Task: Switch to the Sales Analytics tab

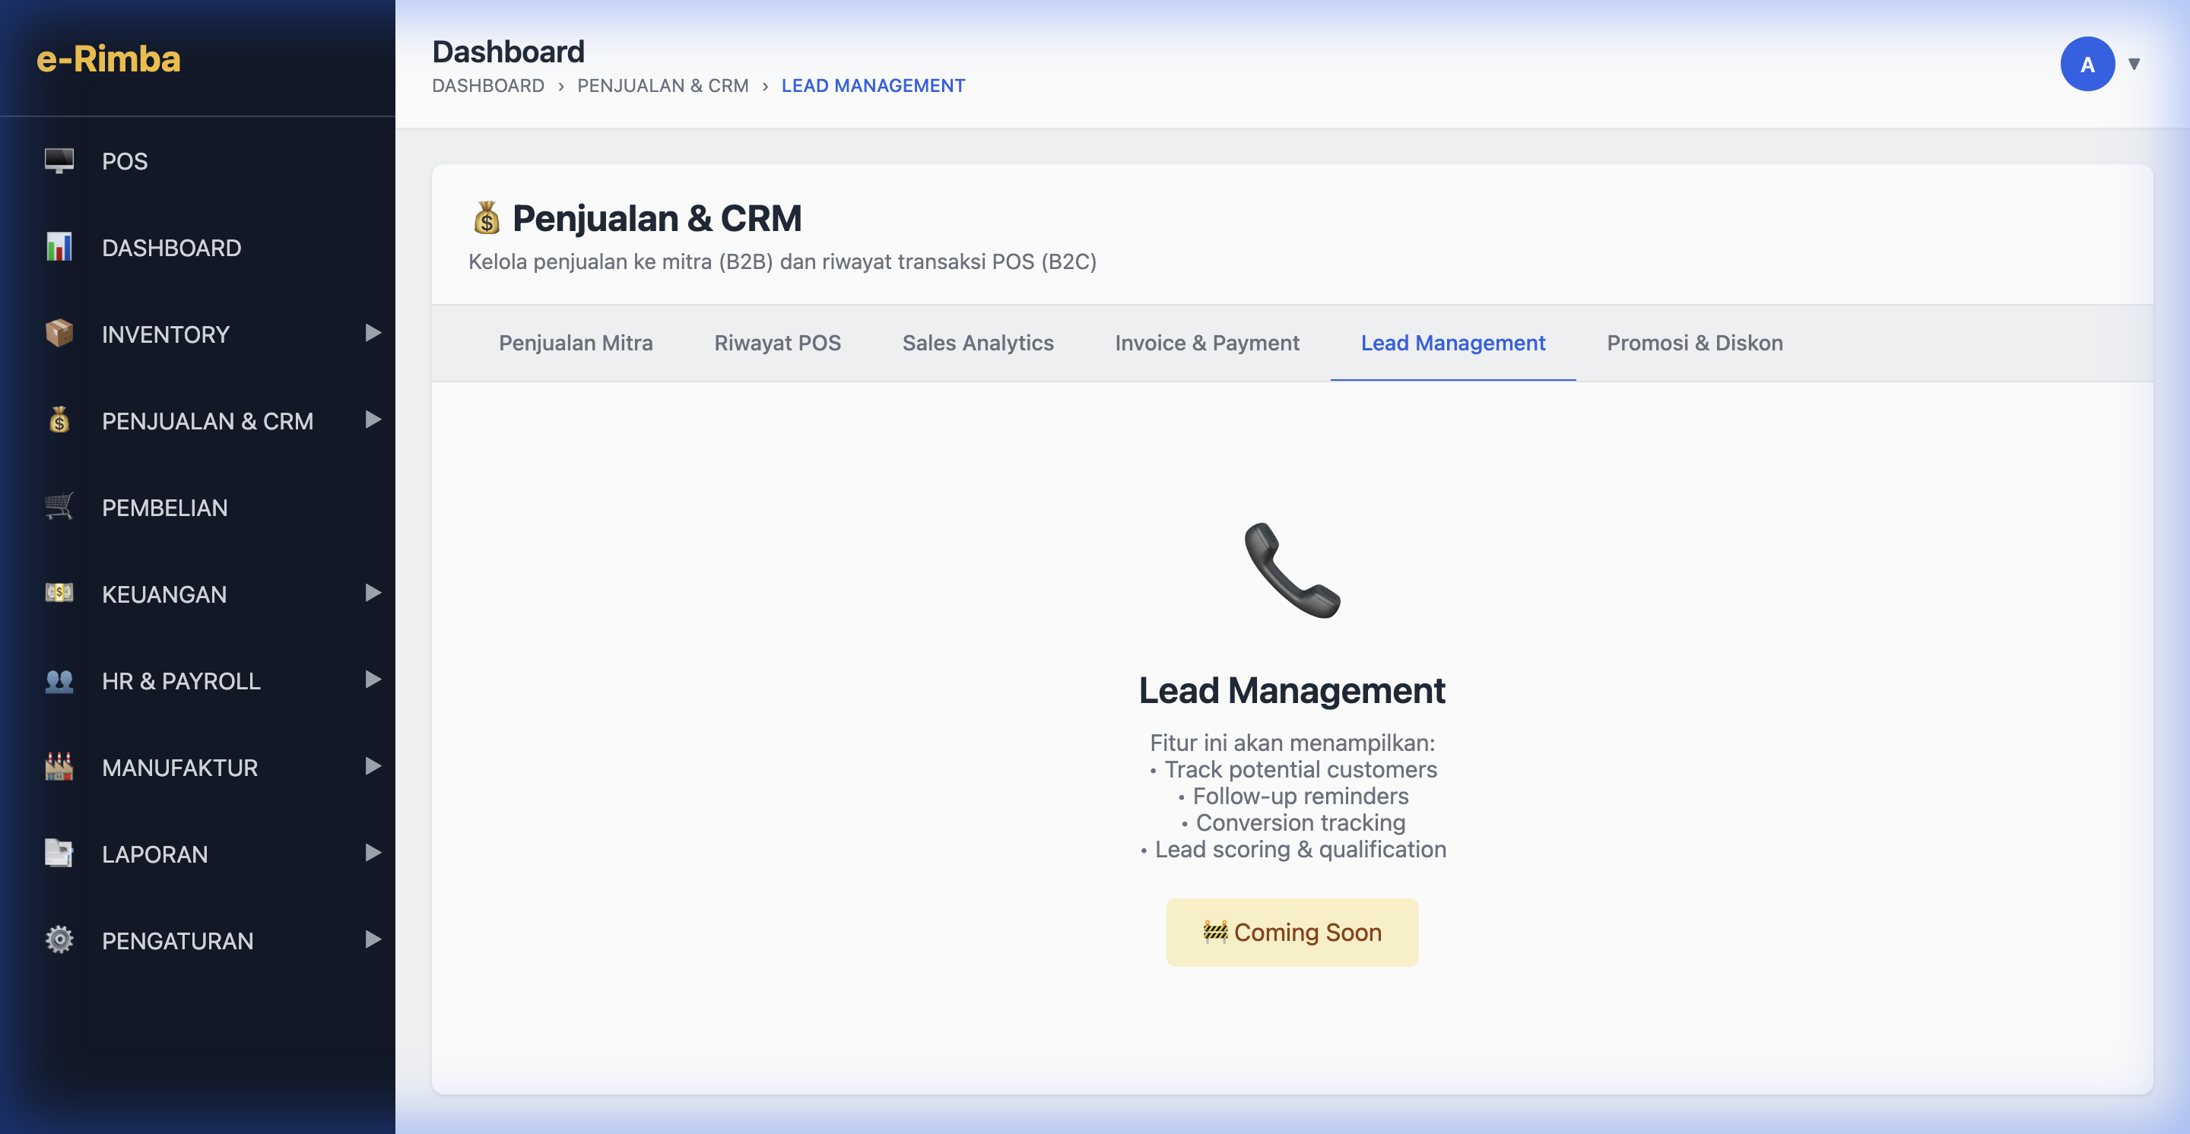Action: [x=978, y=344]
